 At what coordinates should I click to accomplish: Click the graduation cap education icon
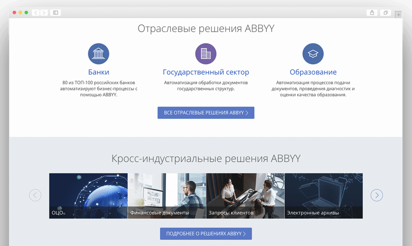tap(313, 54)
